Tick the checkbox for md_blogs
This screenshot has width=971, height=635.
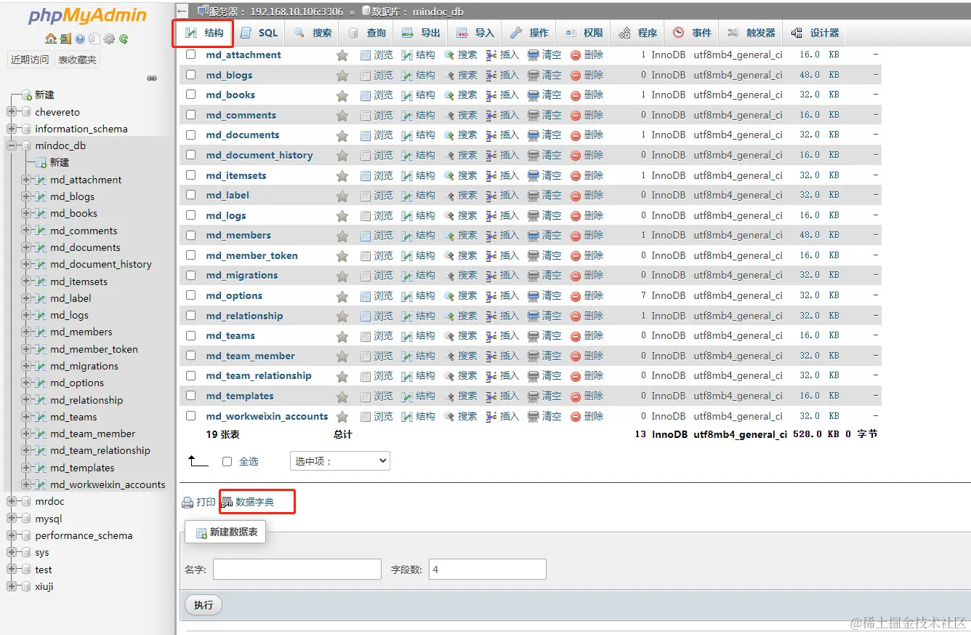pyautogui.click(x=191, y=74)
